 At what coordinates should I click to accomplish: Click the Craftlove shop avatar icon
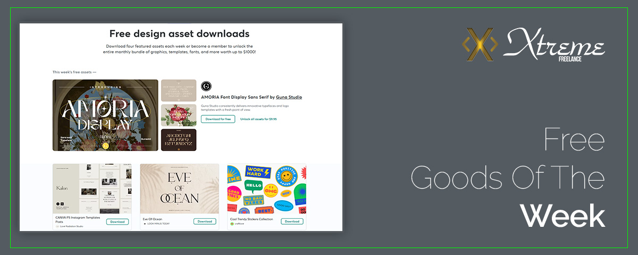click(x=232, y=224)
